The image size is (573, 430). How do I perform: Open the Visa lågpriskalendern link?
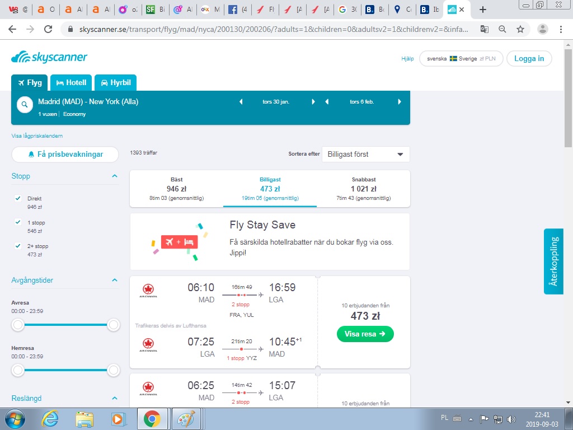(x=37, y=136)
